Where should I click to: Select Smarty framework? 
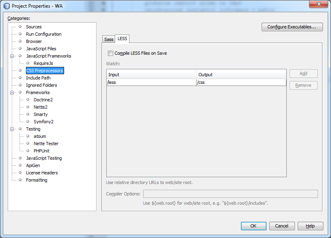tap(41, 114)
